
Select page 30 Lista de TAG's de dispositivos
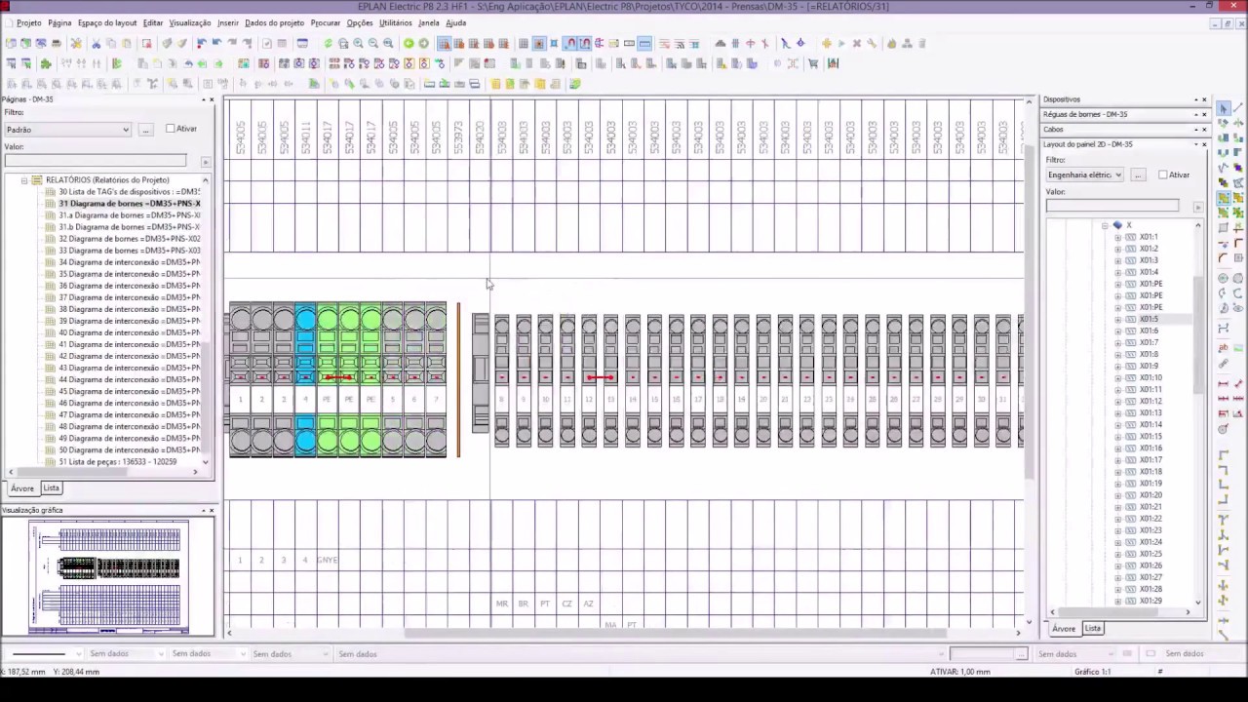pos(129,192)
